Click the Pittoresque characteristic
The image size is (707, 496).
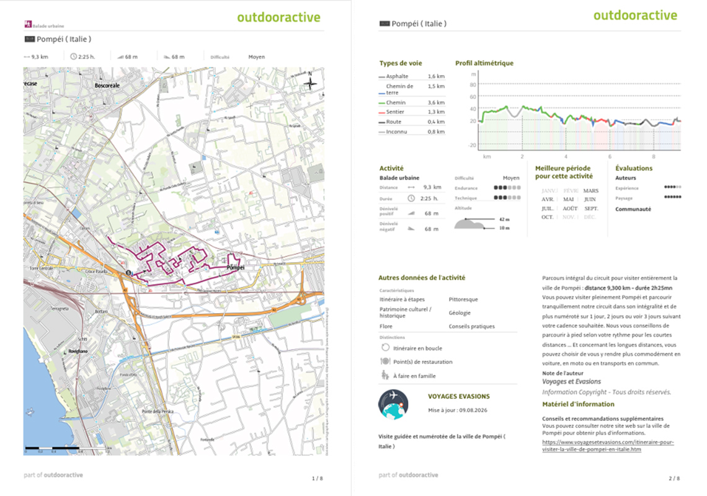click(463, 299)
